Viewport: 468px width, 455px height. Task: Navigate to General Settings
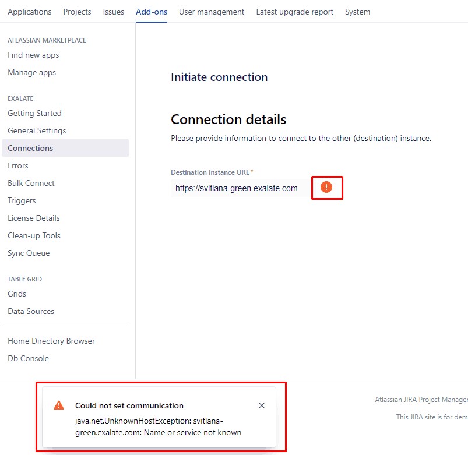pyautogui.click(x=37, y=130)
